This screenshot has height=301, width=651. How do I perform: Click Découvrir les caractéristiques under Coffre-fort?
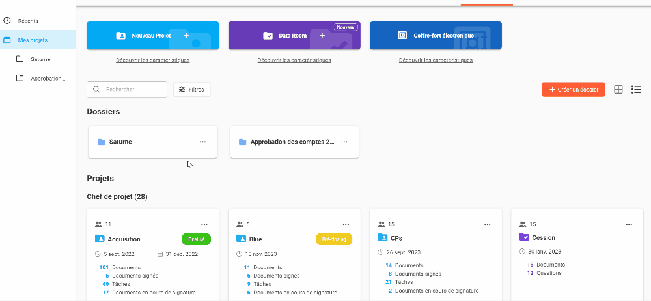[436, 60]
